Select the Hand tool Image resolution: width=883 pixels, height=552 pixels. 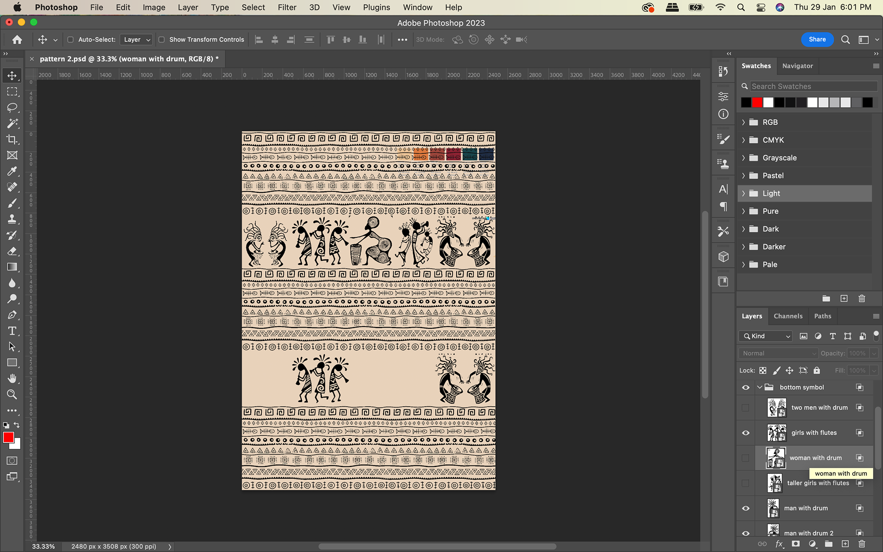(x=12, y=379)
